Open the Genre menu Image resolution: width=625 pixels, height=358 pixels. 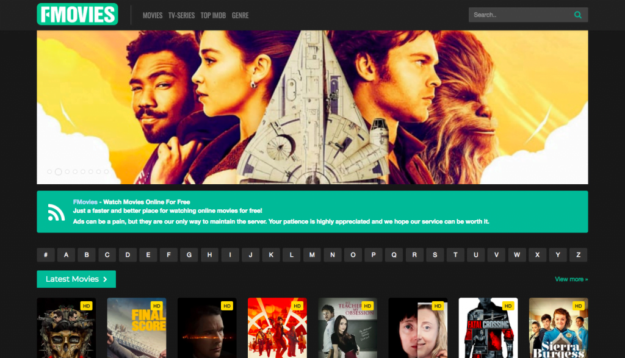pyautogui.click(x=240, y=15)
